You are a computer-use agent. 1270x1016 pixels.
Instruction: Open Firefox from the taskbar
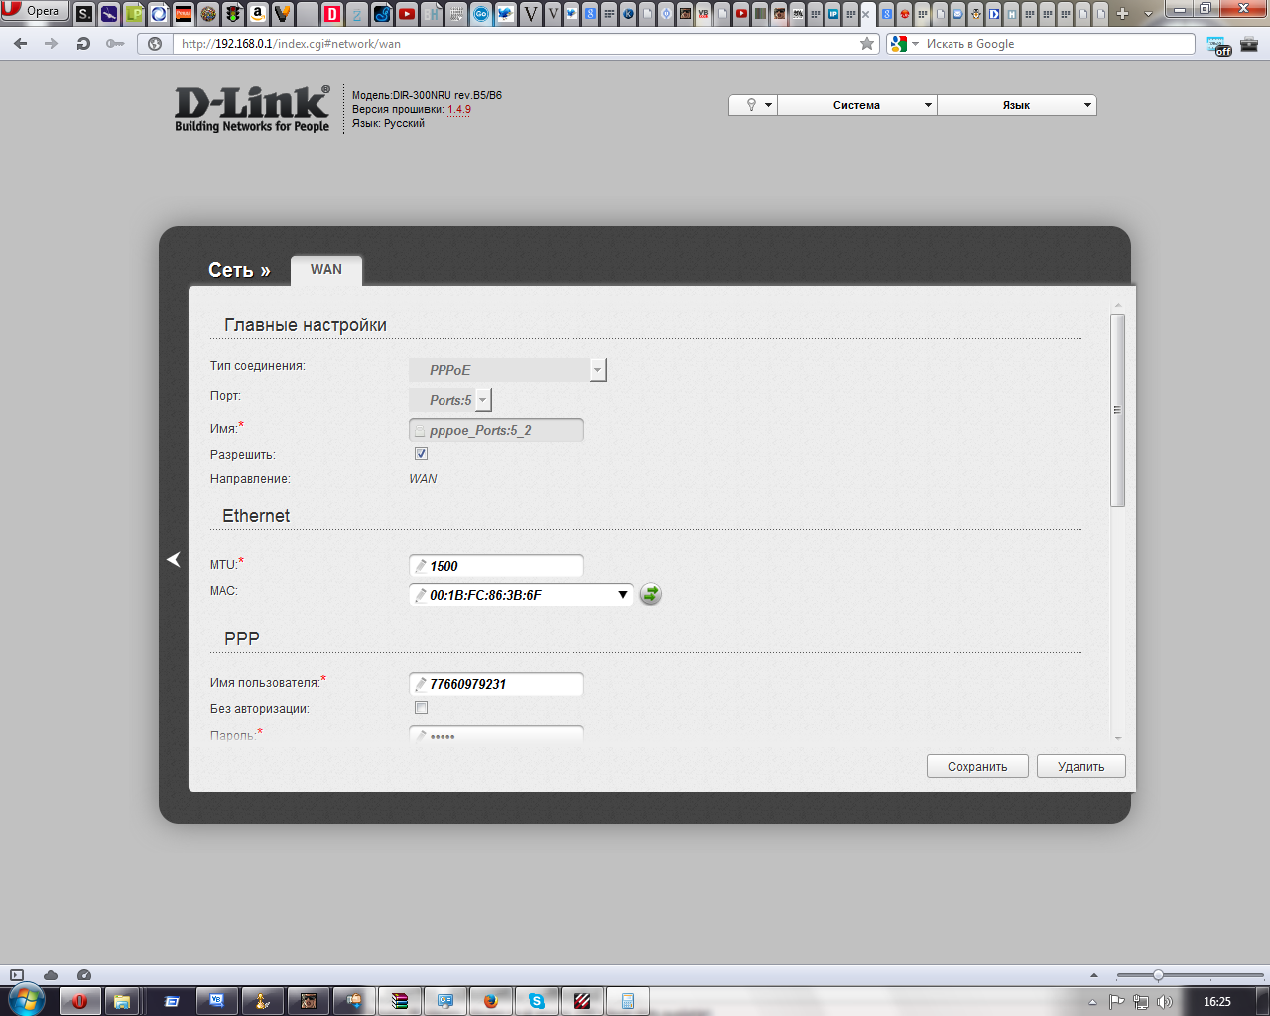(490, 1001)
